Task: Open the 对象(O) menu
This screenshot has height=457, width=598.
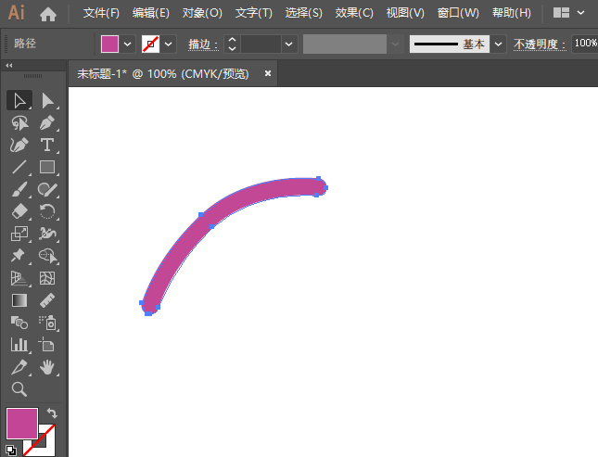Action: tap(202, 13)
